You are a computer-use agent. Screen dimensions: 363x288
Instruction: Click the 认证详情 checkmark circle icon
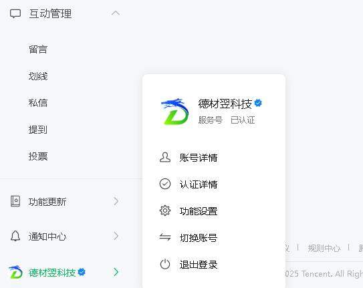[x=165, y=184]
